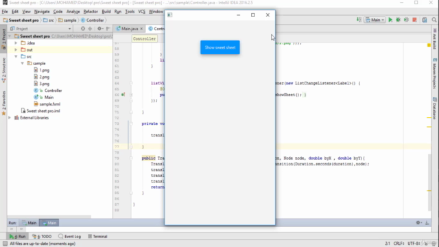Hide Run panel with download-arrow icon

click(x=427, y=222)
